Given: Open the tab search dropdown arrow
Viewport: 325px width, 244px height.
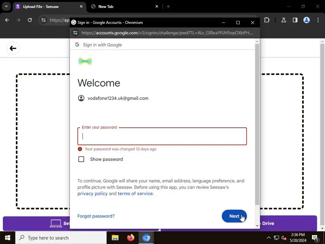Looking at the screenshot, I should pos(6,6).
